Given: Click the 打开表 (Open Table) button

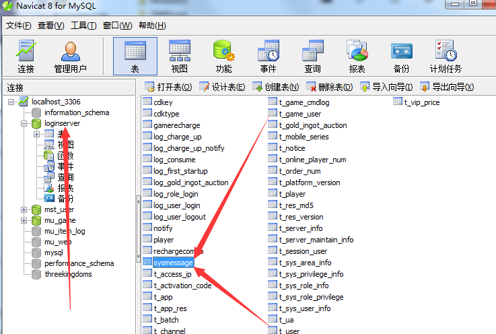Looking at the screenshot, I should coord(168,87).
